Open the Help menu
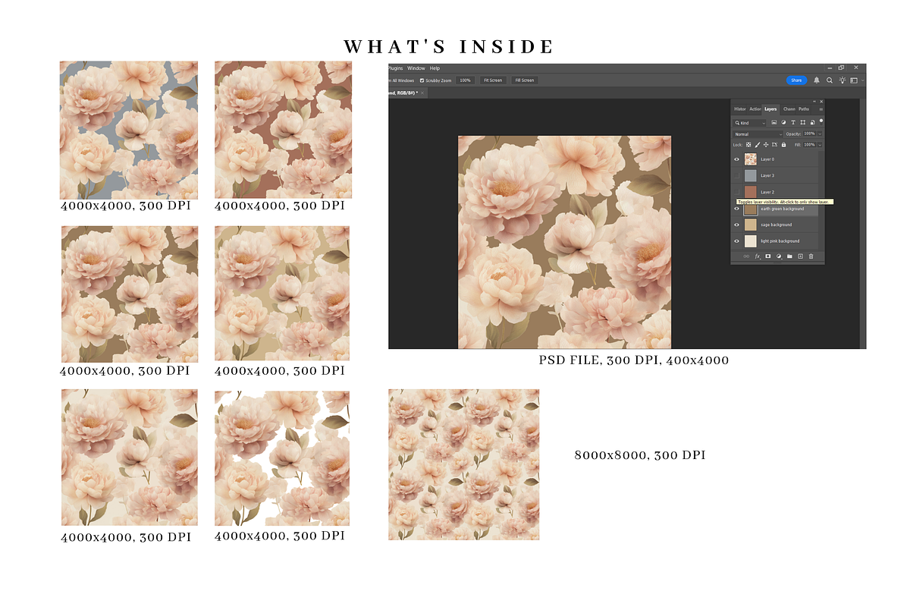The image size is (910, 607). (435, 68)
